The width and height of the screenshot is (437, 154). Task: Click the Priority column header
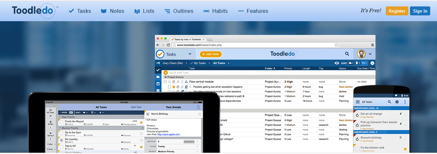288,68
